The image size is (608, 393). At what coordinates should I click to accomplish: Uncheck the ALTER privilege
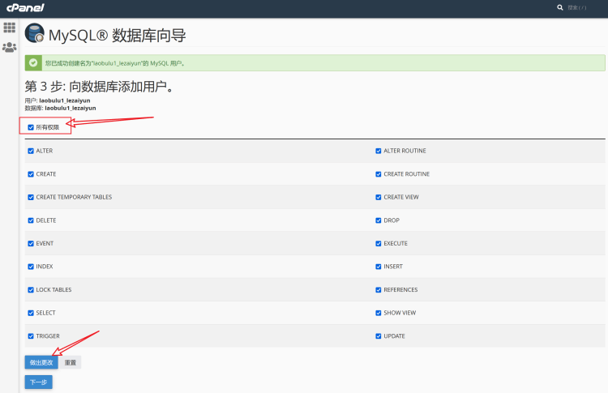click(31, 151)
